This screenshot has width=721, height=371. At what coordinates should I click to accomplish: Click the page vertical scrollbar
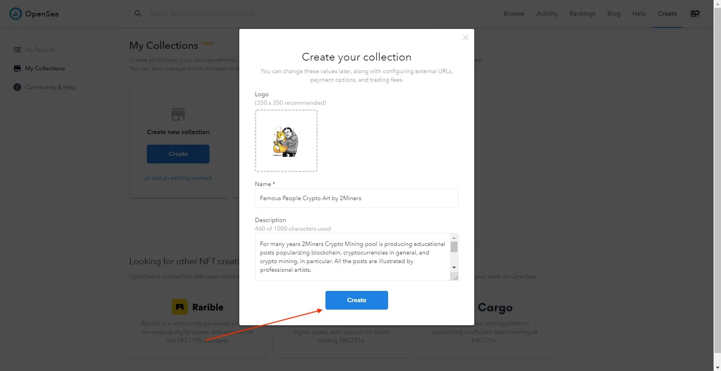click(717, 180)
